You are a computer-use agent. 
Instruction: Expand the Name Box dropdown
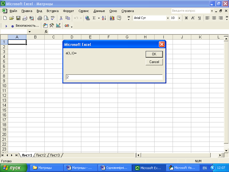coord(29,32)
